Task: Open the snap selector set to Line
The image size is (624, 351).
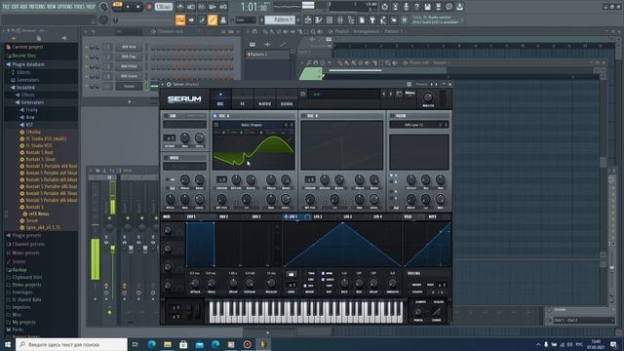Action: tap(246, 19)
